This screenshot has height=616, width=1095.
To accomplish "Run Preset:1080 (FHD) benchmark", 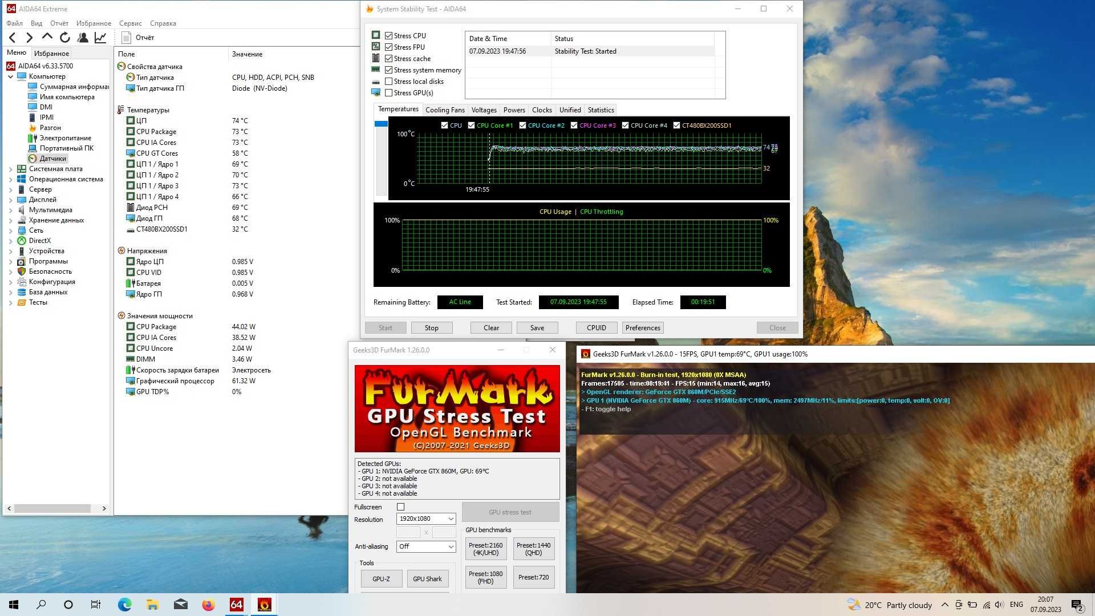I will tap(486, 577).
